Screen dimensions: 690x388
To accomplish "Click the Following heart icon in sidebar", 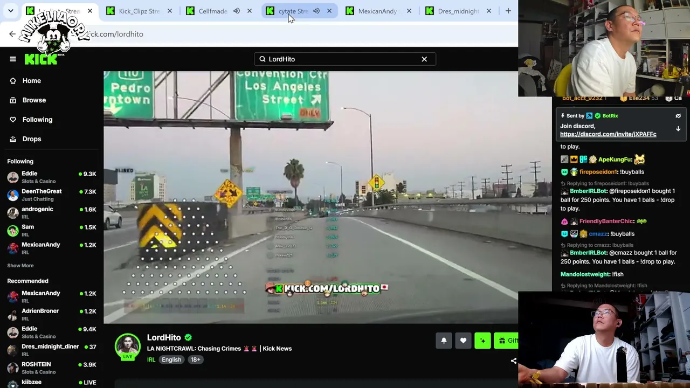I will point(13,120).
